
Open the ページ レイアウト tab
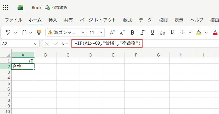(x=98, y=20)
